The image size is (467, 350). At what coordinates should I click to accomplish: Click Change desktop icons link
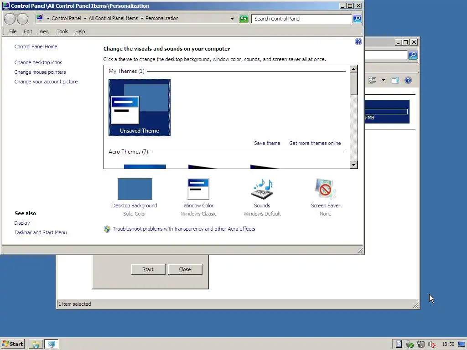(38, 62)
